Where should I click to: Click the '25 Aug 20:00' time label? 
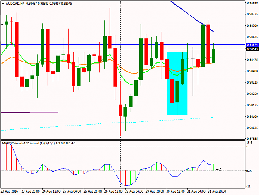[92, 191]
